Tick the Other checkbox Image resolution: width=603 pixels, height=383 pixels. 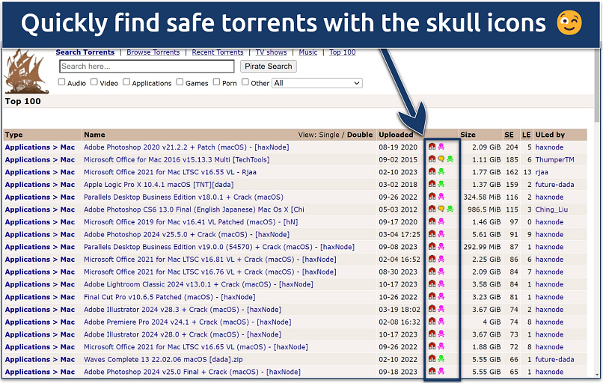coord(245,82)
